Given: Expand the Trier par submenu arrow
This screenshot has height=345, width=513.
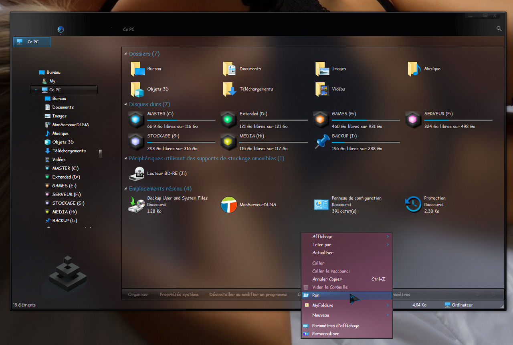Looking at the screenshot, I should pos(388,245).
